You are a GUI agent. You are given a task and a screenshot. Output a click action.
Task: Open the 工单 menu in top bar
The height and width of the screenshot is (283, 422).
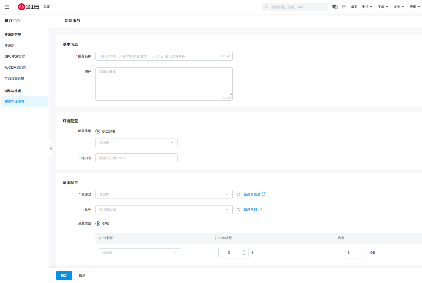point(383,7)
